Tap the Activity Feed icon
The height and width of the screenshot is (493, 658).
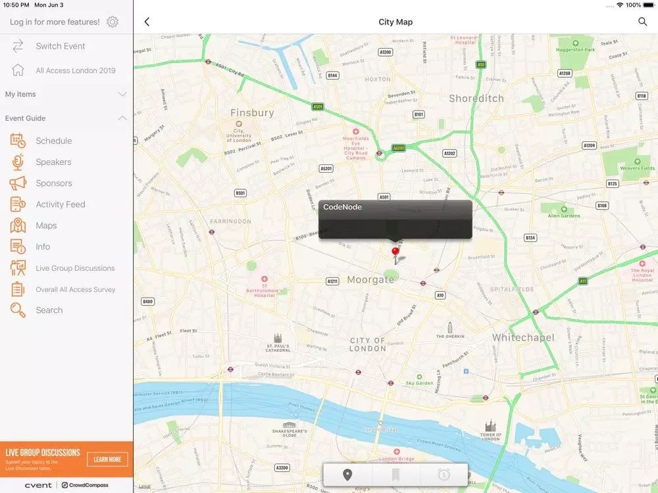click(18, 204)
